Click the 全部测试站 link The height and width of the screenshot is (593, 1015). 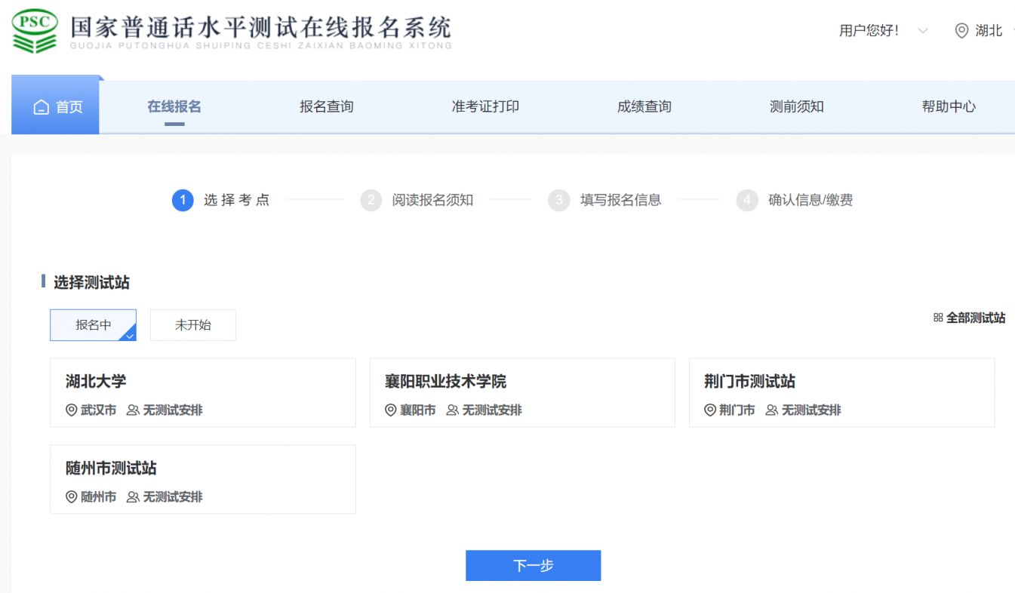[x=970, y=318]
